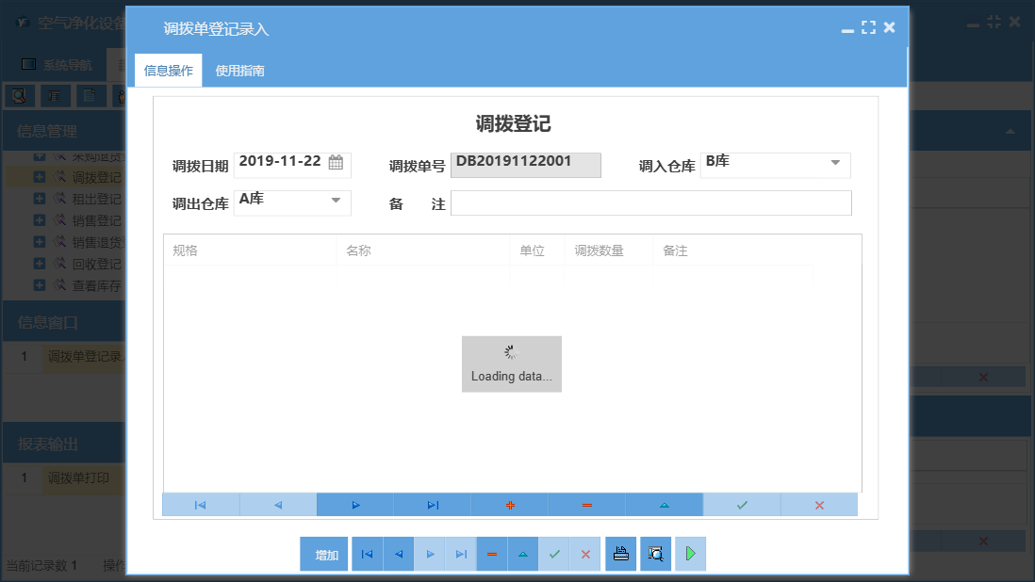The width and height of the screenshot is (1035, 582).
Task: Click the 备注 remarks input field
Action: coord(650,202)
